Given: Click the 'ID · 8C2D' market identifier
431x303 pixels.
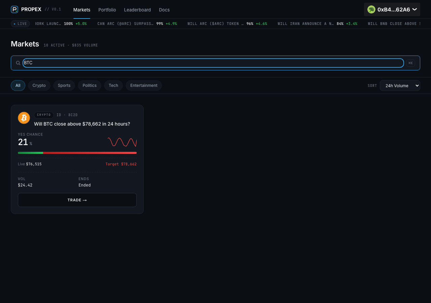Looking at the screenshot, I should coord(67,115).
